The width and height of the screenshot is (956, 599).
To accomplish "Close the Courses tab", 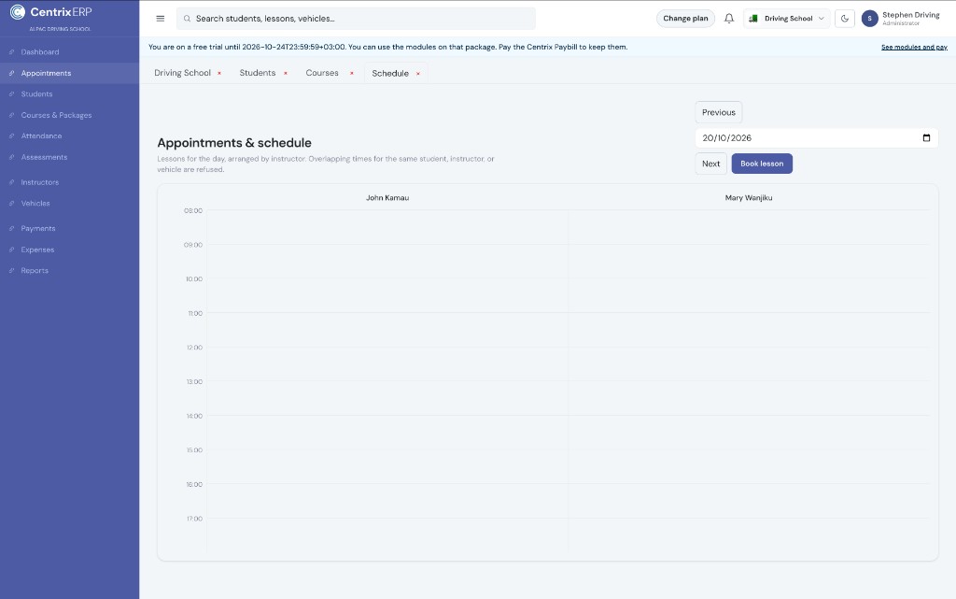I will [351, 73].
